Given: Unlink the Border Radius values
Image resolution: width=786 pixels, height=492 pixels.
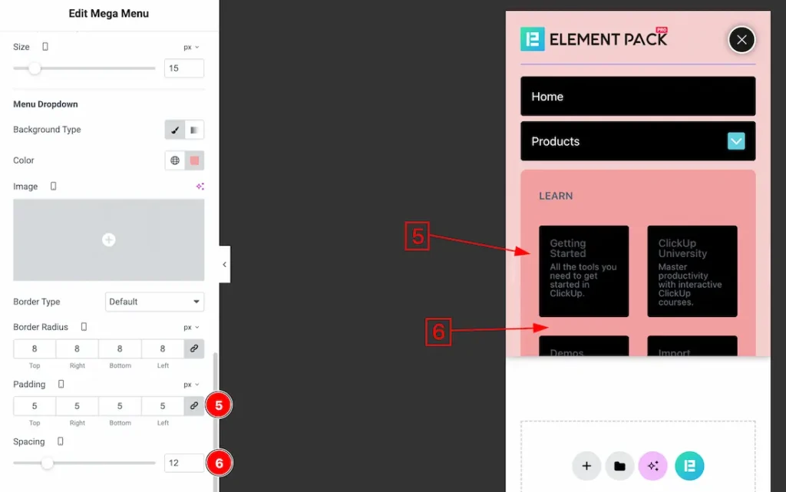Looking at the screenshot, I should pos(194,348).
